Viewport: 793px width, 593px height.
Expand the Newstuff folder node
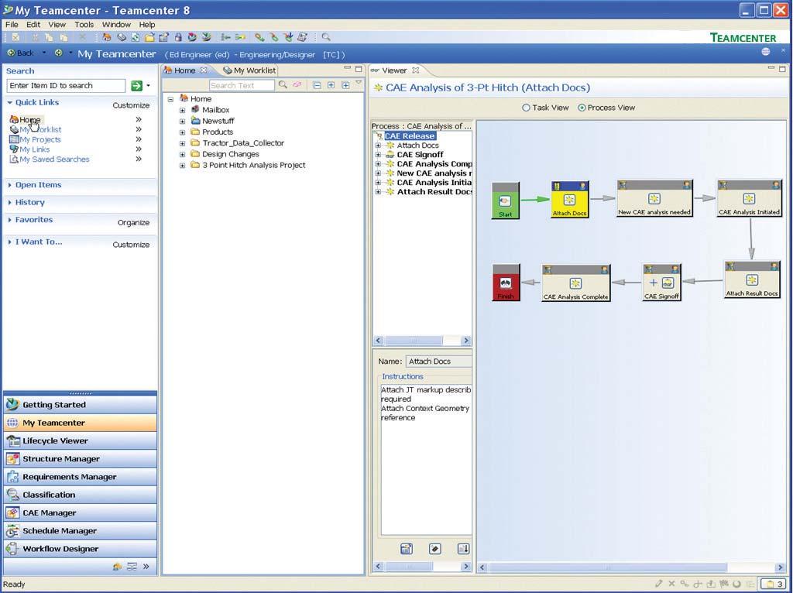tap(183, 121)
